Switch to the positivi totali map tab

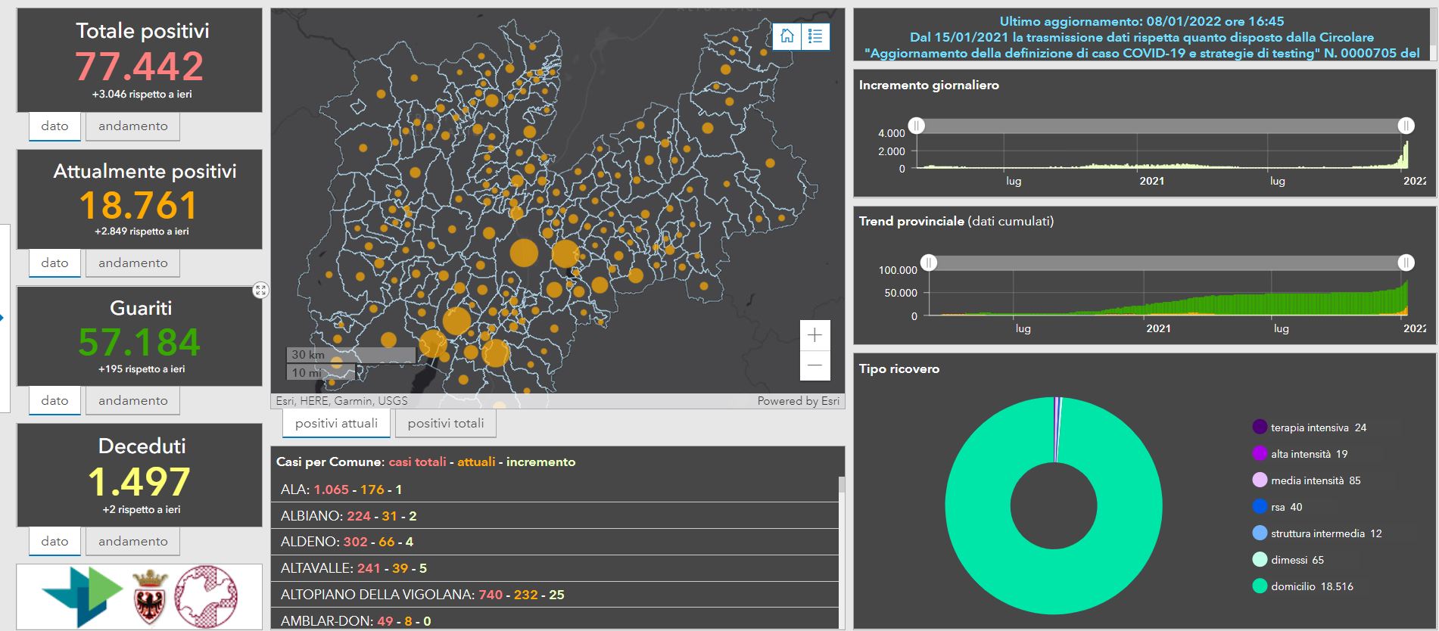coord(446,424)
